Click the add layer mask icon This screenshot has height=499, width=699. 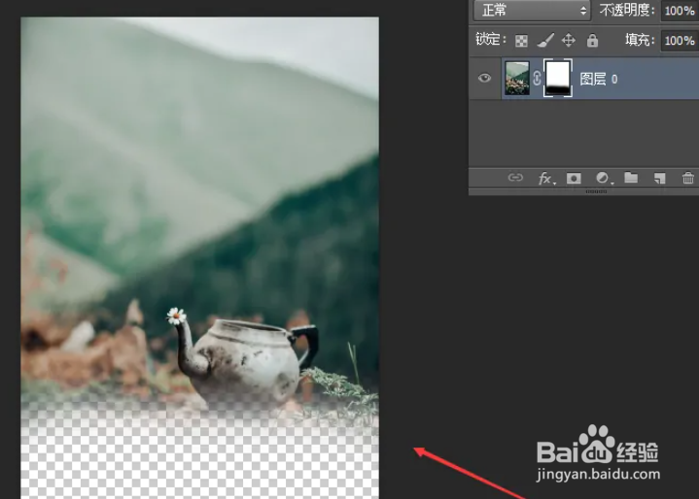(x=574, y=179)
